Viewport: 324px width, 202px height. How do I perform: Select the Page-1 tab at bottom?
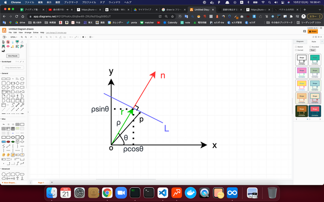(41, 183)
